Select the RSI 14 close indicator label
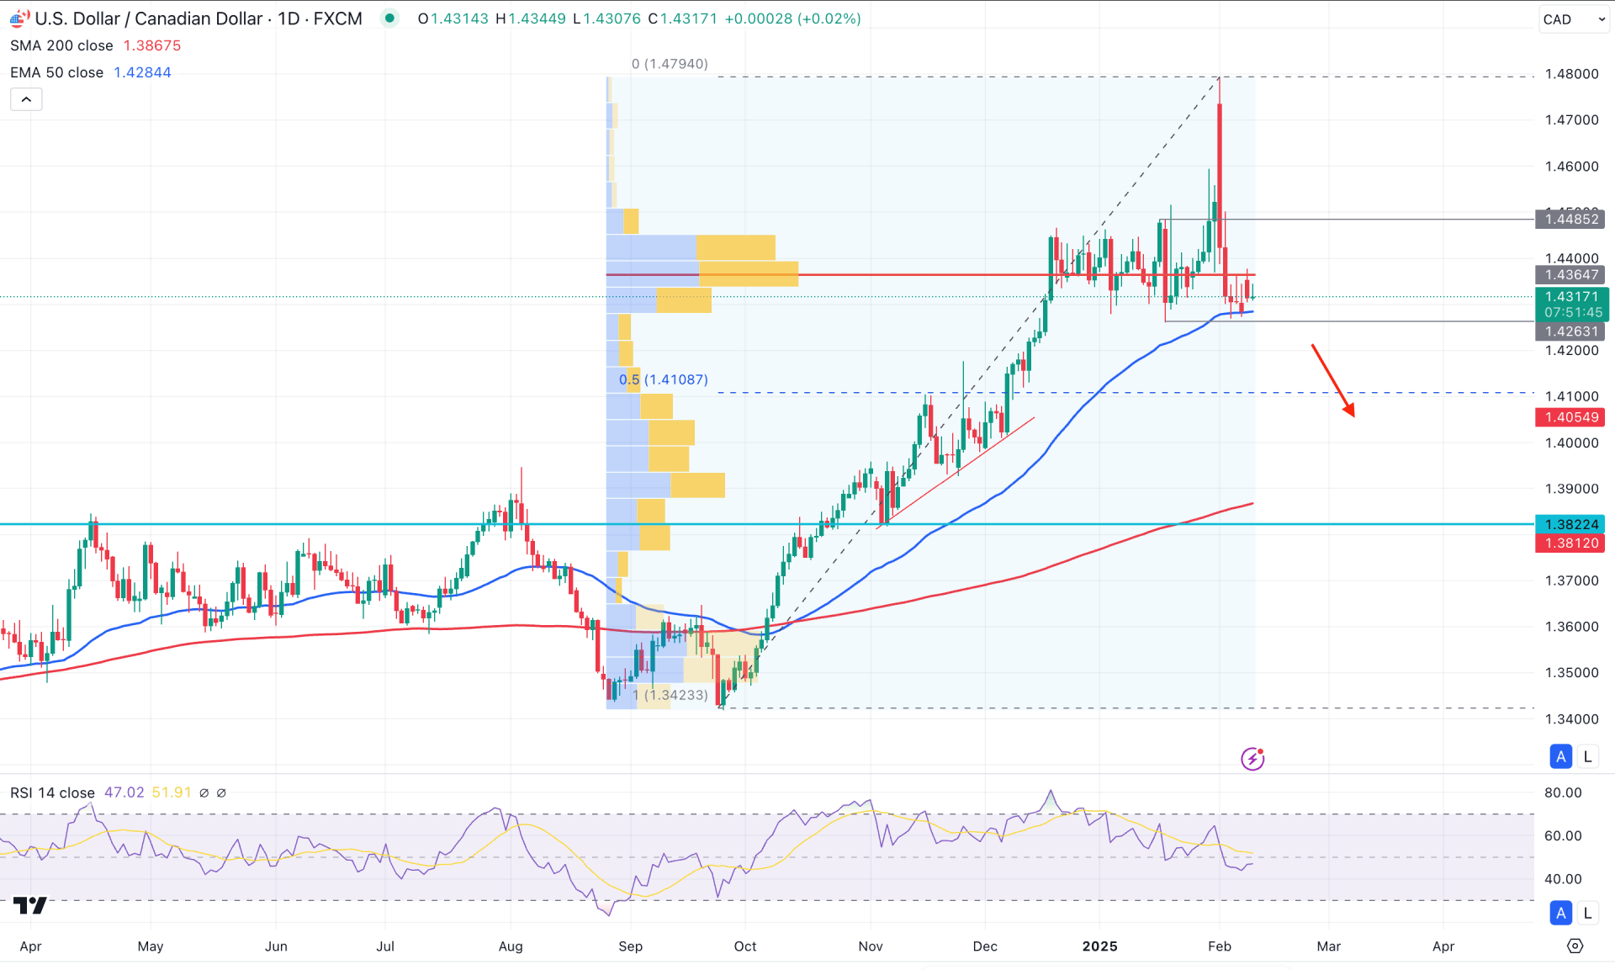Screen dimensions: 1615x970 [x=52, y=792]
